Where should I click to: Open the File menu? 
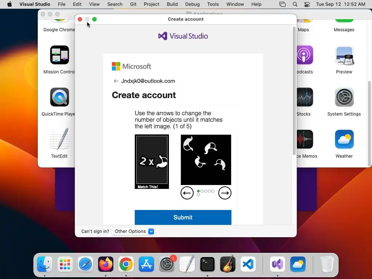pyautogui.click(x=62, y=4)
